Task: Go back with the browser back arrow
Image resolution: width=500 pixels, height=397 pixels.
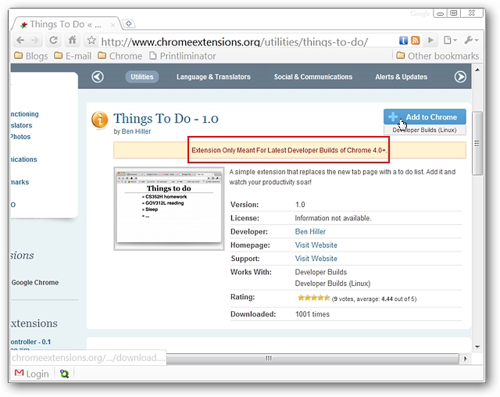Action: click(20, 40)
